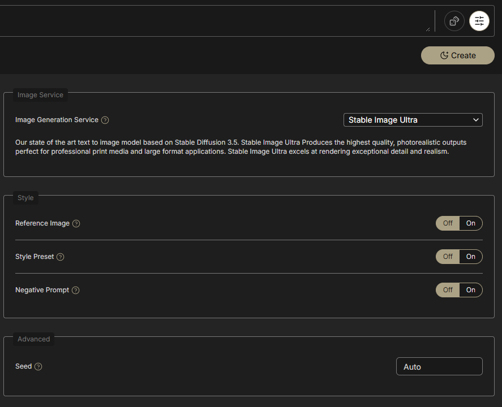
Task: Toggle the advanced settings sliders icon
Action: tap(479, 21)
